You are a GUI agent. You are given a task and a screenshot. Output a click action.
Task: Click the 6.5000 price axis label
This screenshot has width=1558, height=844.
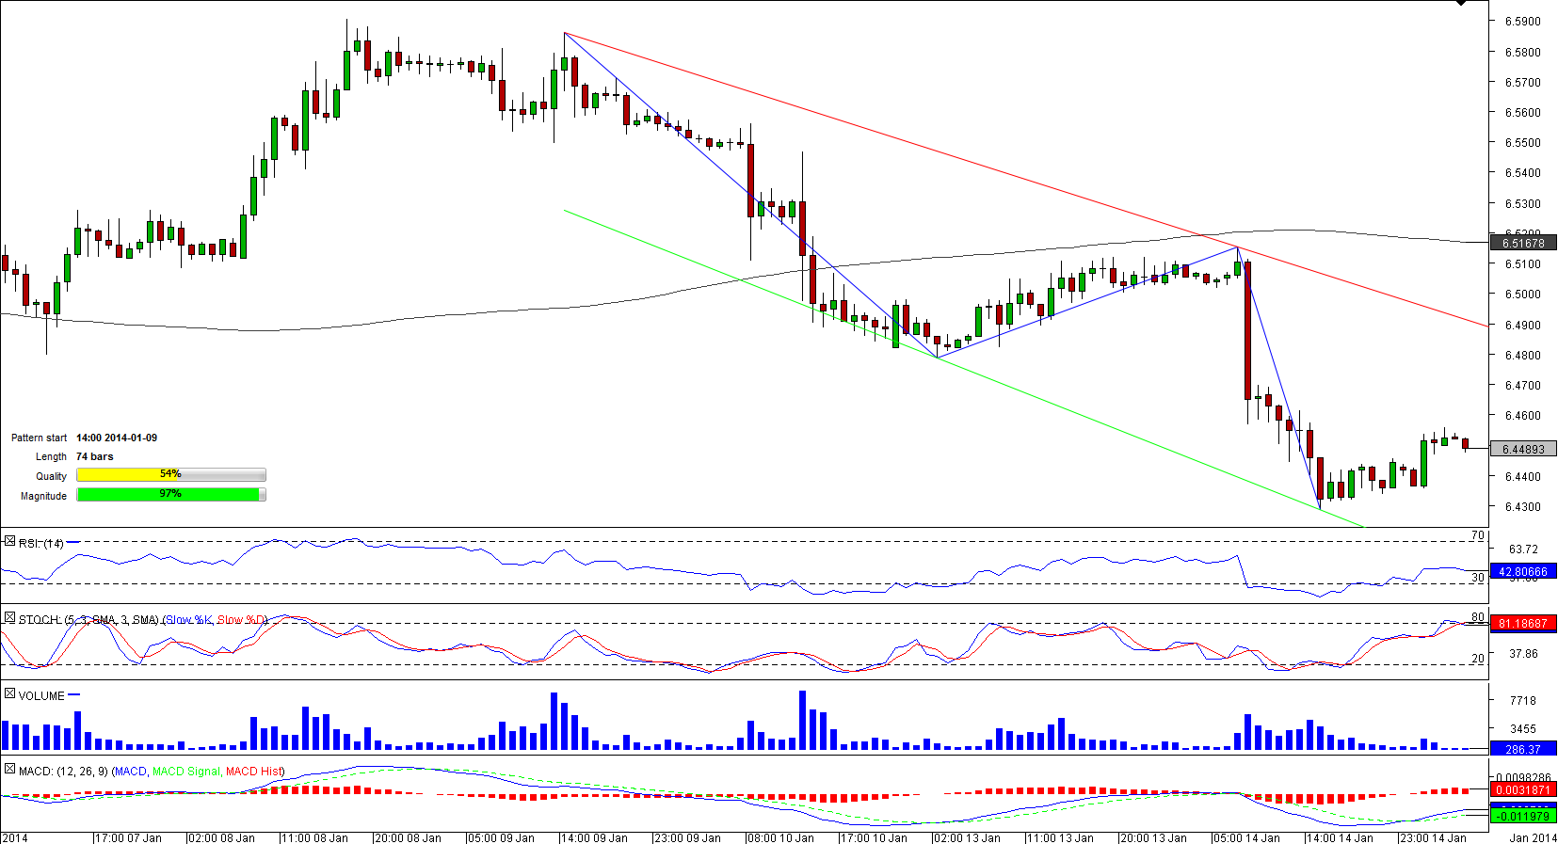(1523, 295)
